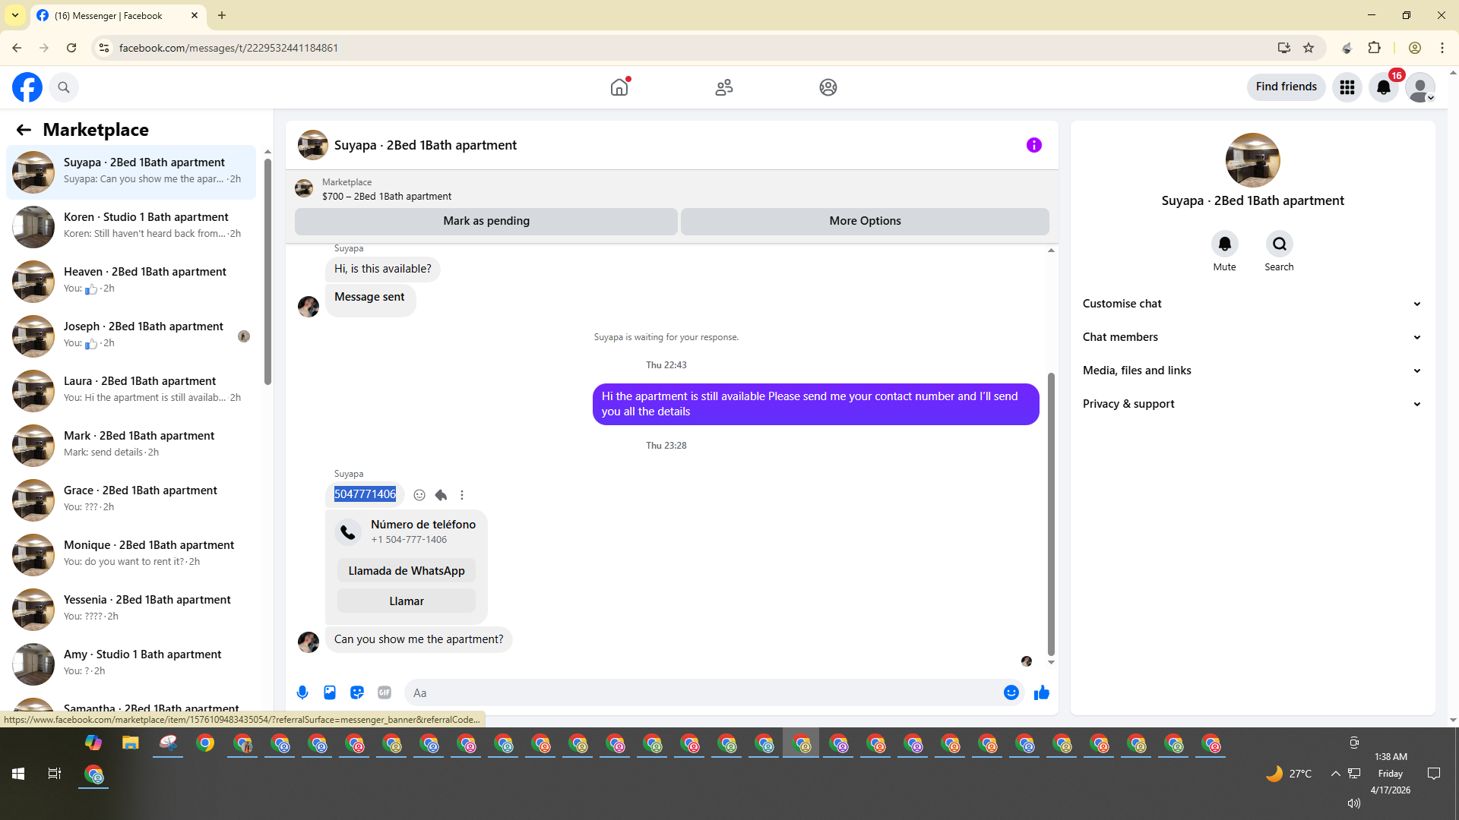Open the Chrome three-dot menu

tap(1442, 48)
